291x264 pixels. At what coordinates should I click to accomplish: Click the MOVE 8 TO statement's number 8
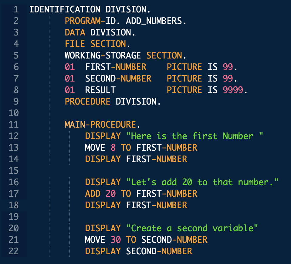pyautogui.click(x=113, y=148)
